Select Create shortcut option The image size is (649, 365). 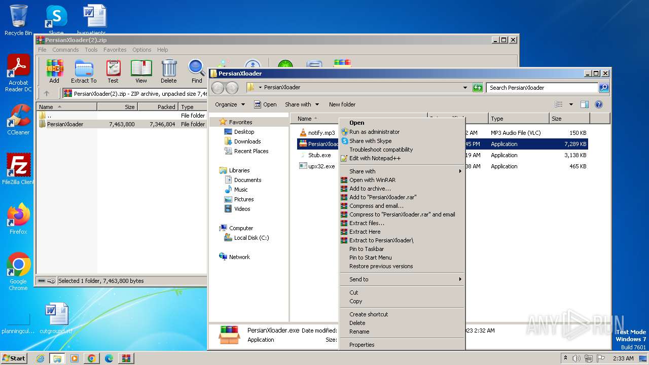(x=402, y=314)
